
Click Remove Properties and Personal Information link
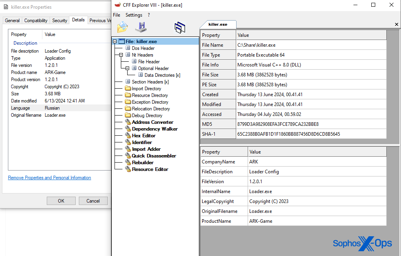[50, 178]
